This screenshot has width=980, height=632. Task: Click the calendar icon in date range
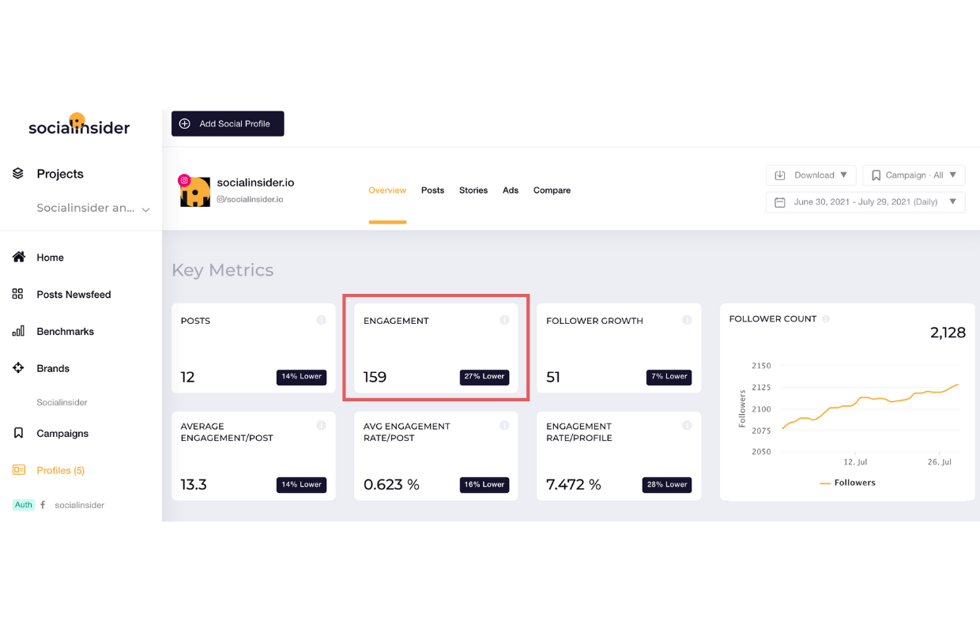point(780,202)
